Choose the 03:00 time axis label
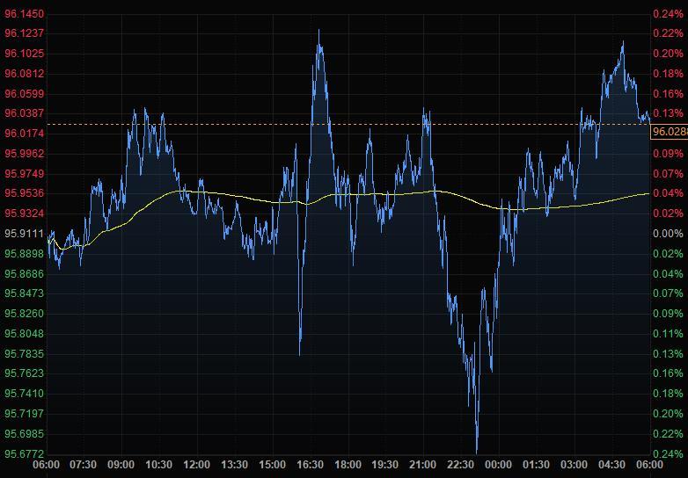This screenshot has height=478, width=688. point(574,465)
